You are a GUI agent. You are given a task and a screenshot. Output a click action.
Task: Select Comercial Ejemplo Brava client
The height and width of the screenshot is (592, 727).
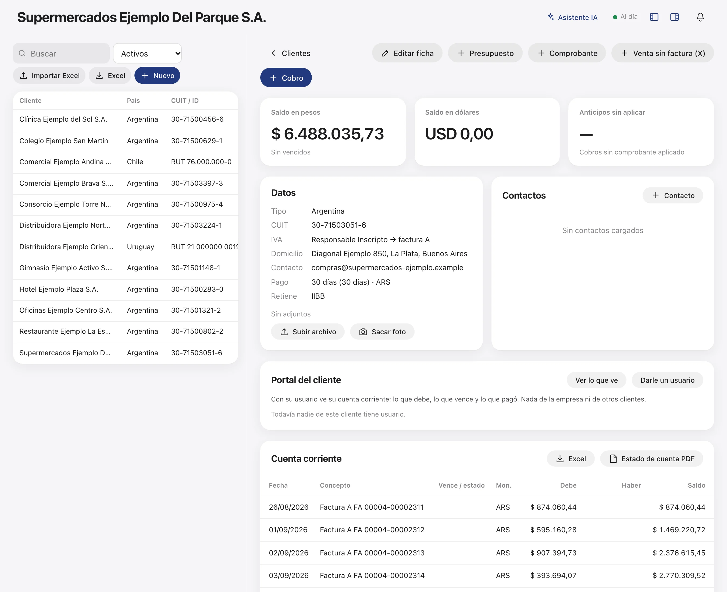pyautogui.click(x=125, y=184)
